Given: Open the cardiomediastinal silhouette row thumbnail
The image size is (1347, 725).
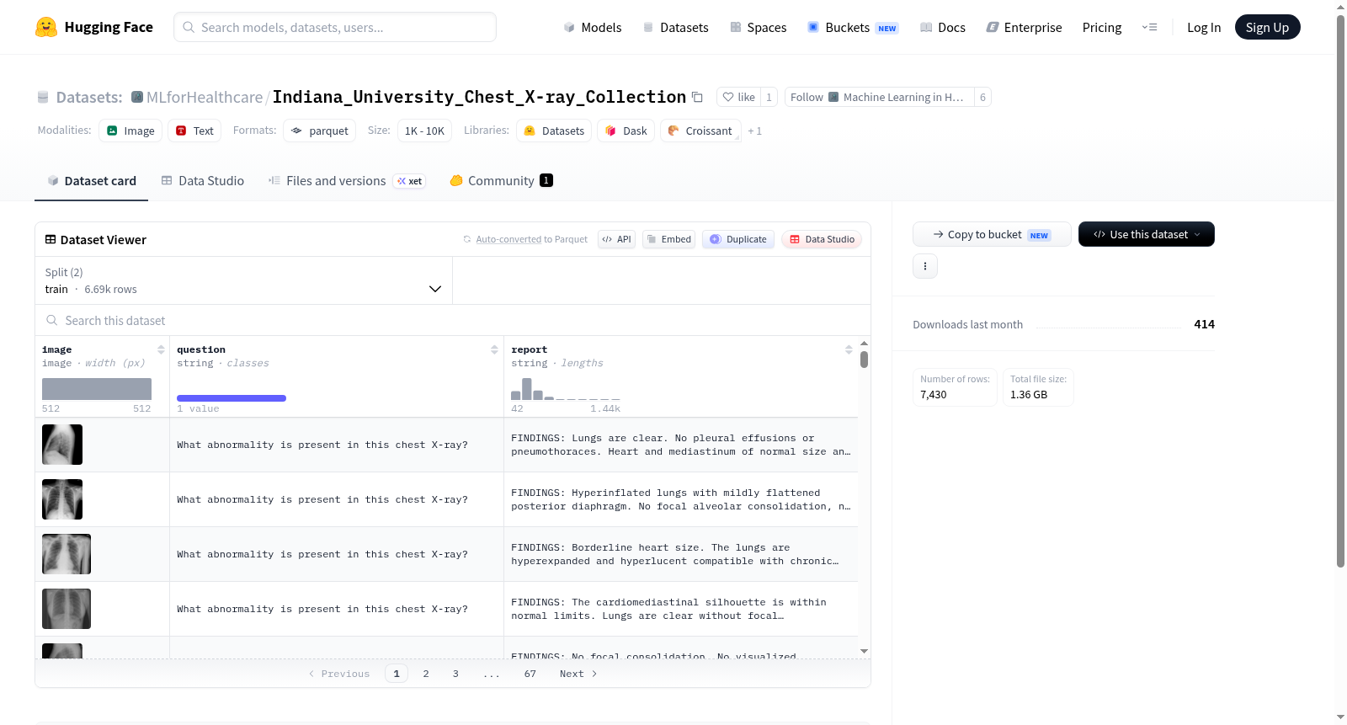Looking at the screenshot, I should pos(67,609).
